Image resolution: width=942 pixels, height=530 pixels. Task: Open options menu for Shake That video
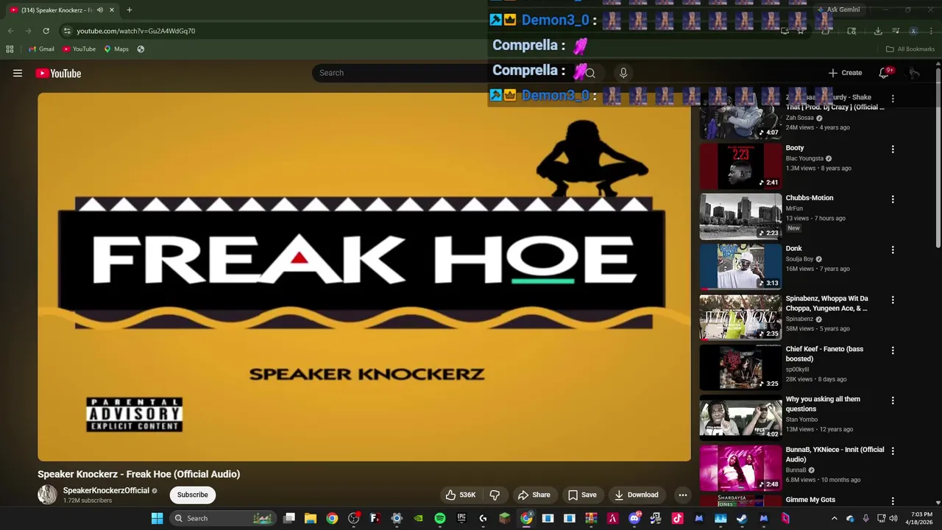pos(893,99)
